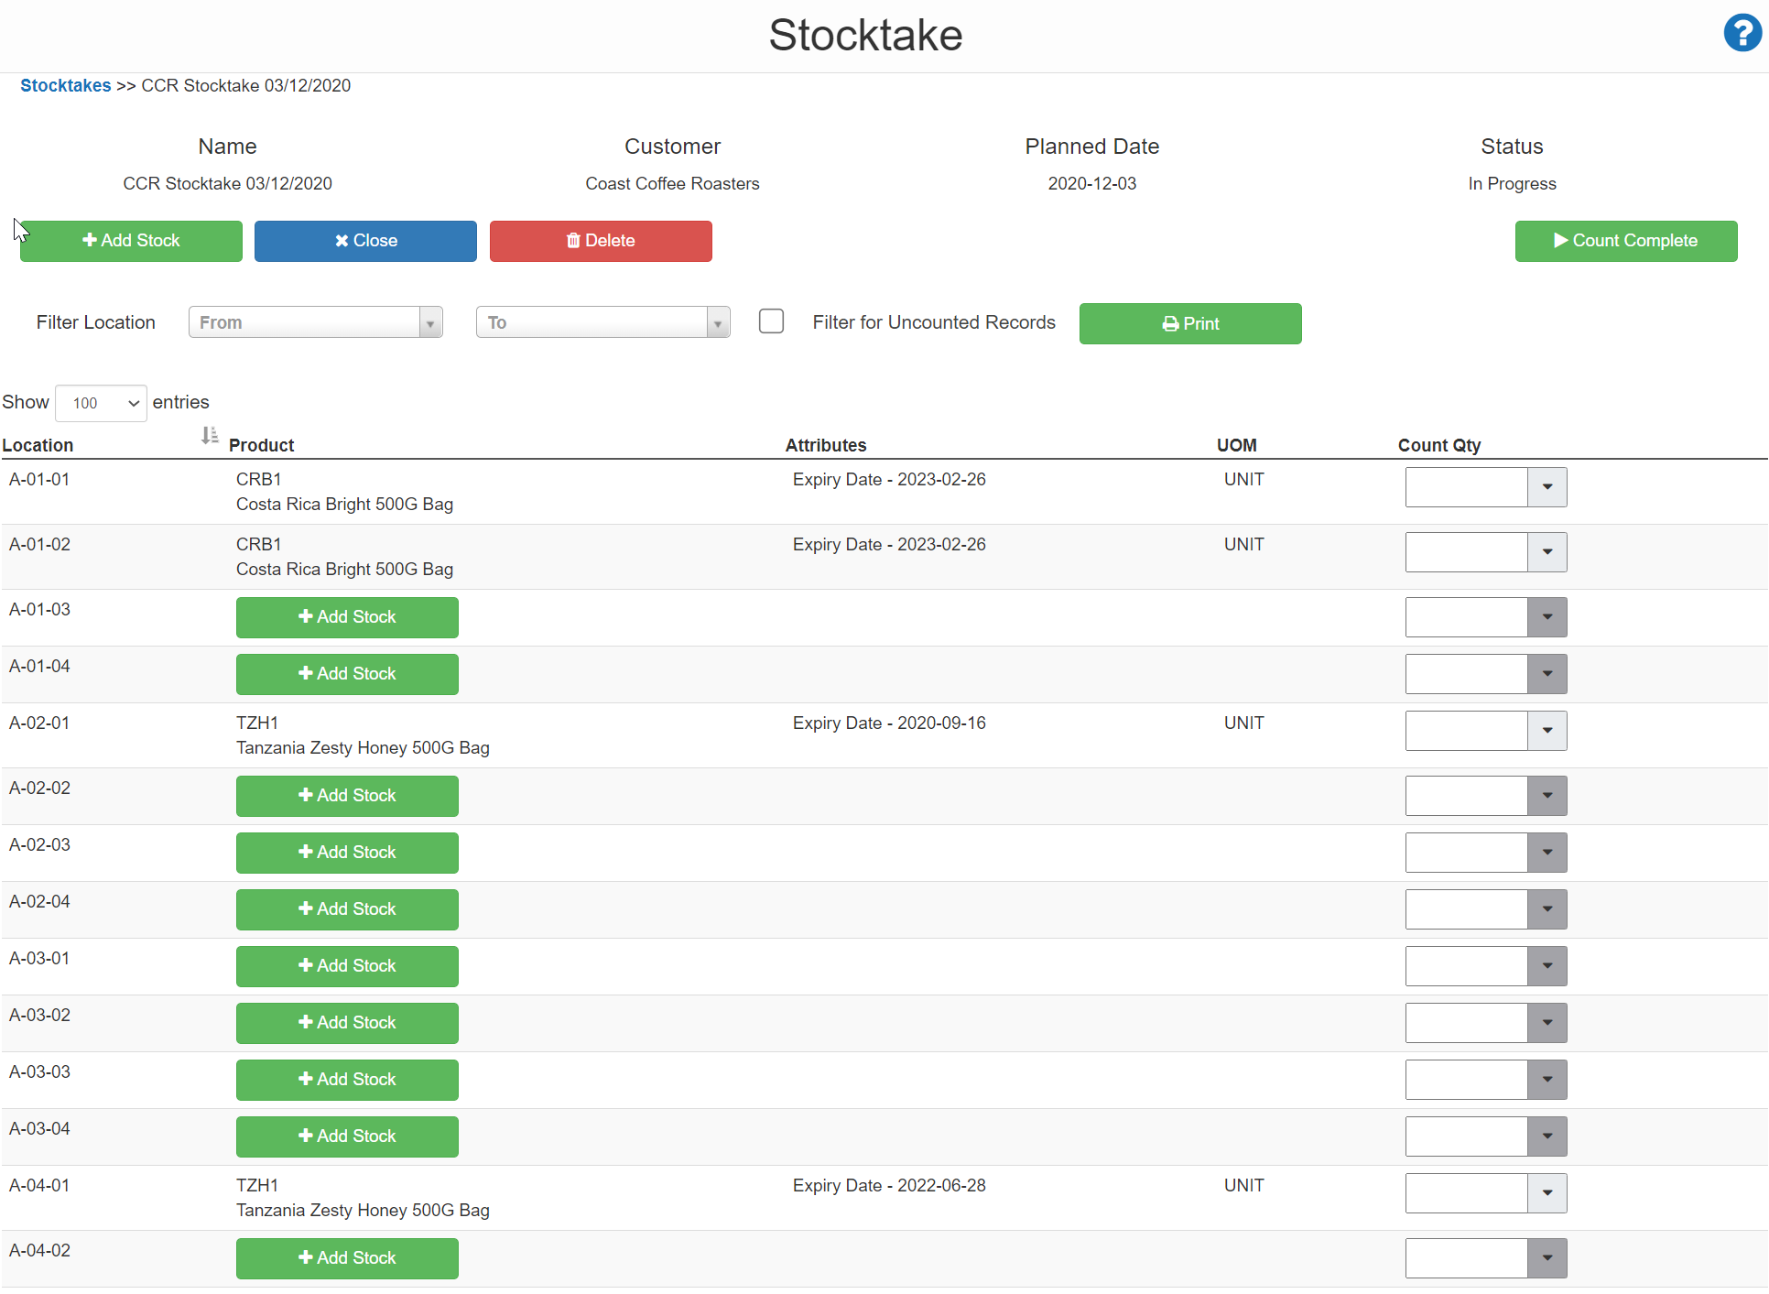
Task: Click Count Qty input for A-01-02
Action: click(x=1465, y=552)
